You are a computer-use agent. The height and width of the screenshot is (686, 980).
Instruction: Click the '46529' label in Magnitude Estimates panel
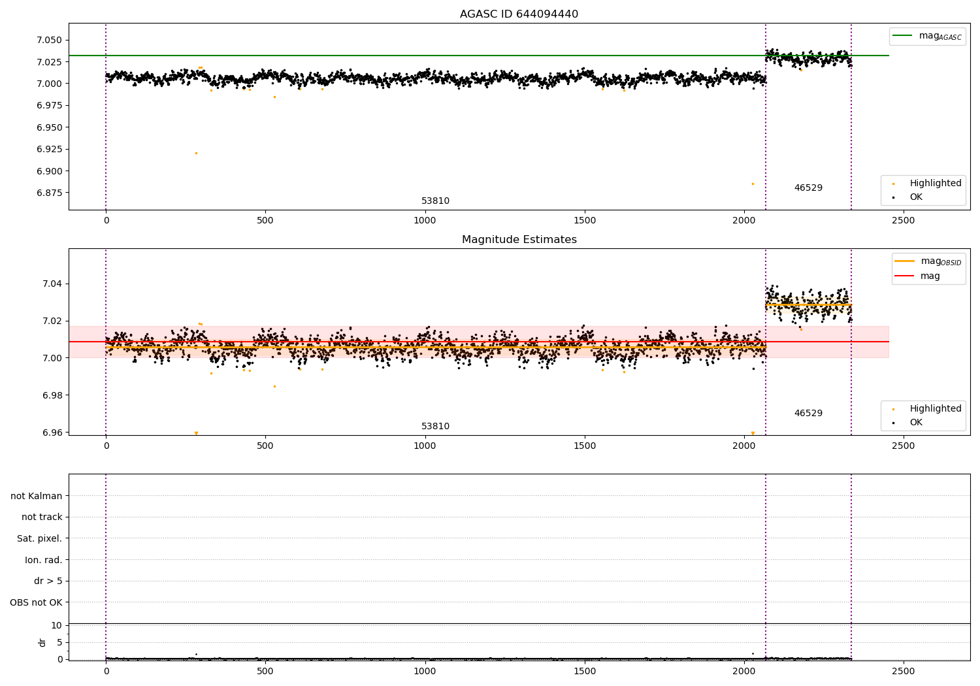808,414
